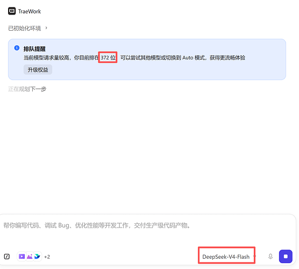
Task: Click the 排队提醒 heading
Action: pyautogui.click(x=34, y=49)
